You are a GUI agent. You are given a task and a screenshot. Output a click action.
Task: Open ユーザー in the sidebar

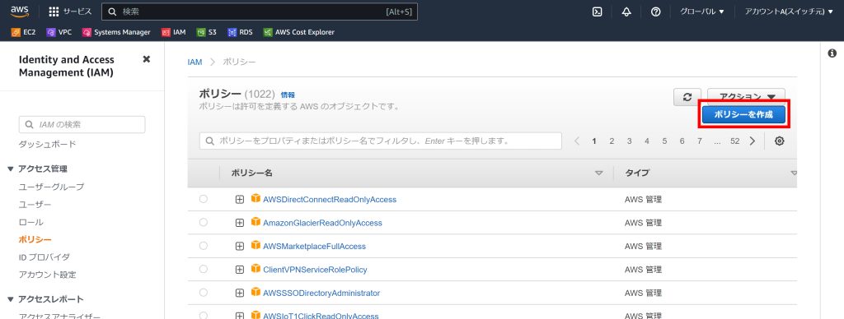coord(35,205)
